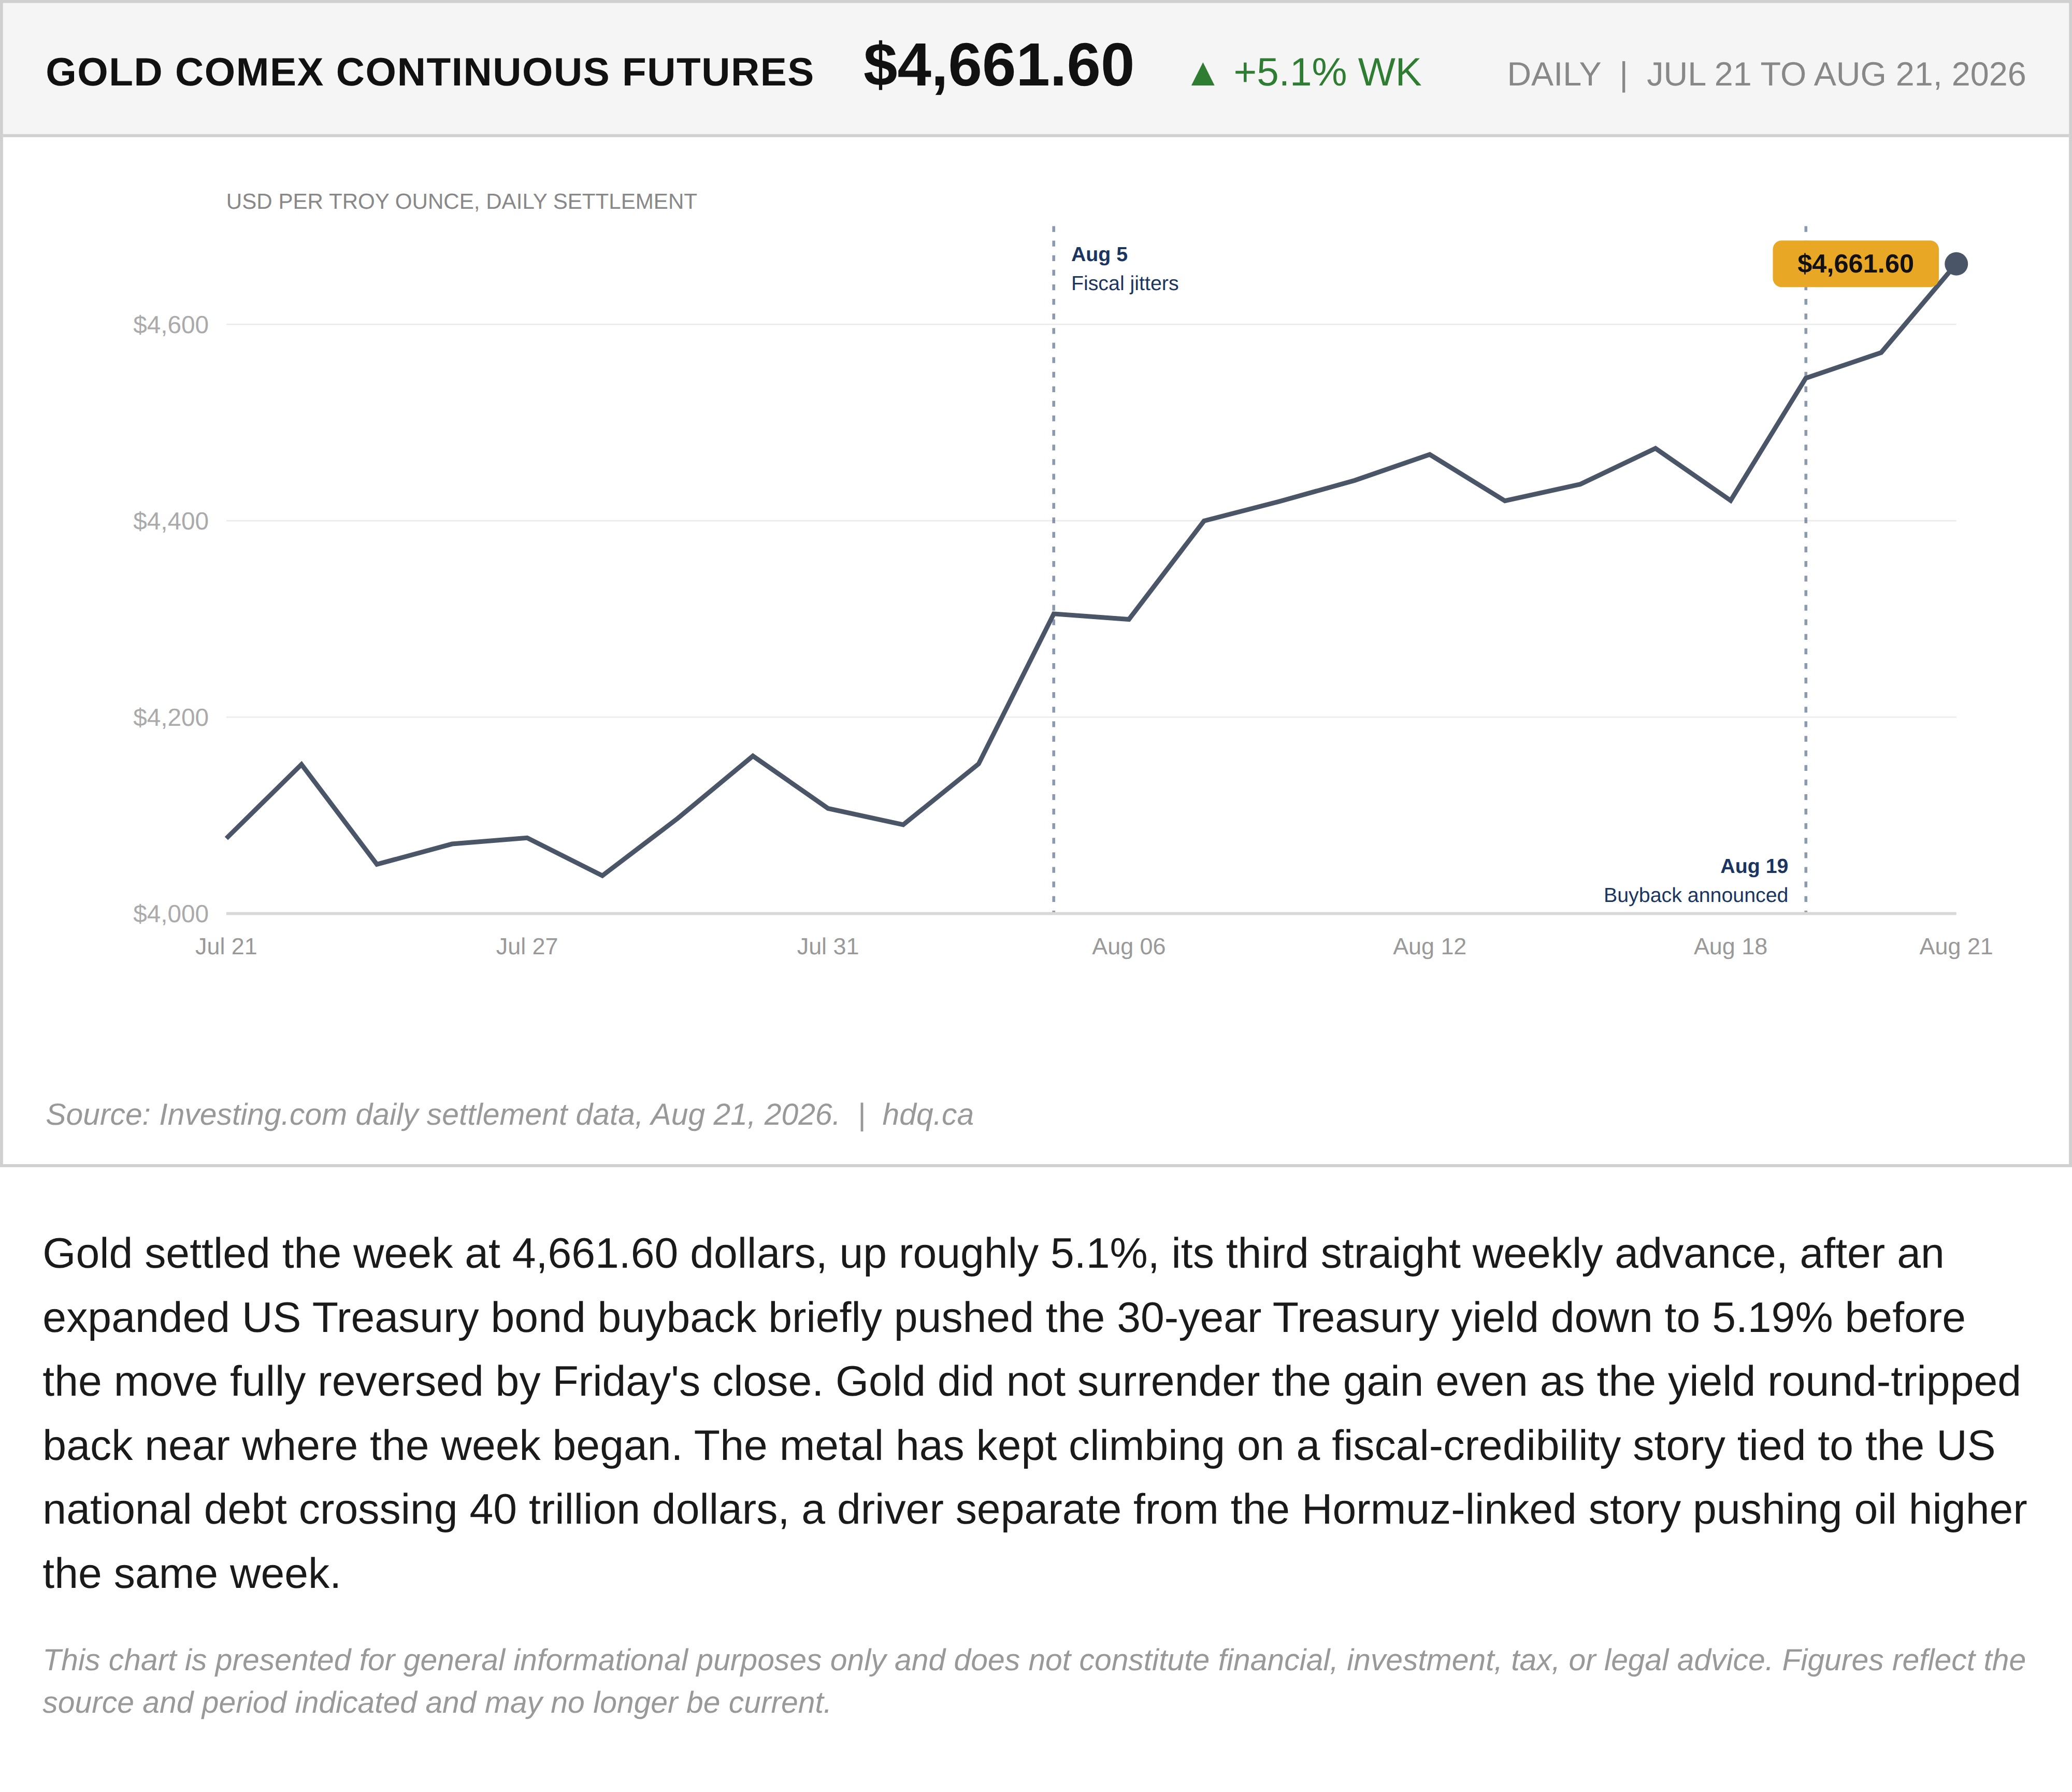Select the Aug 12 date tick
2072x1792 pixels.
(x=1430, y=947)
